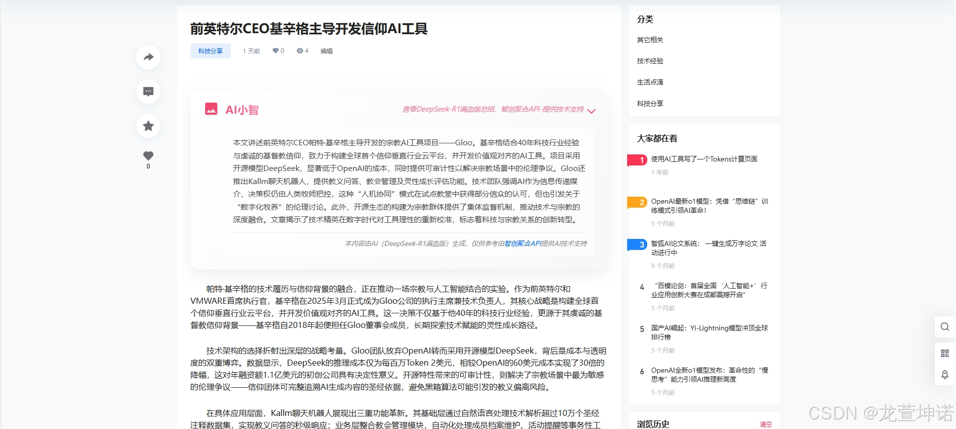Image resolution: width=956 pixels, height=429 pixels.
Task: Open the 智创聚合API link in footer note
Action: point(523,243)
